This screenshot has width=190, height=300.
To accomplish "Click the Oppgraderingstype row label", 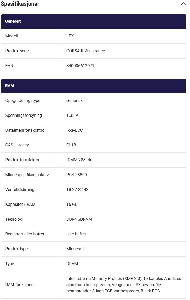I will 23,101.
